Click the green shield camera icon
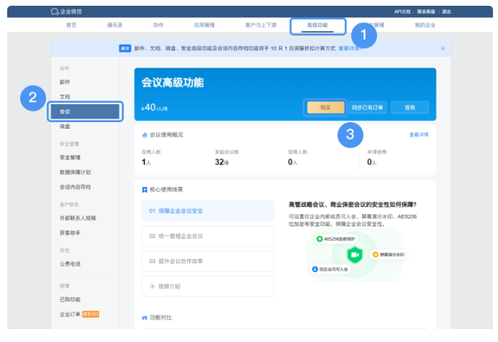This screenshot has height=342, width=498. (x=354, y=254)
